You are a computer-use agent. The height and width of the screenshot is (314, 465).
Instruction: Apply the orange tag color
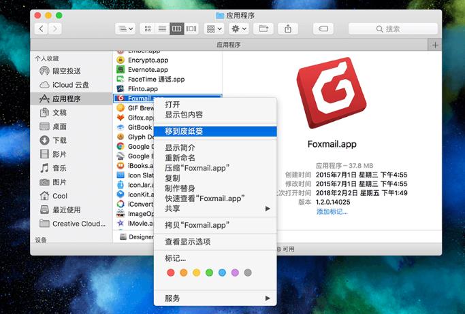point(184,273)
